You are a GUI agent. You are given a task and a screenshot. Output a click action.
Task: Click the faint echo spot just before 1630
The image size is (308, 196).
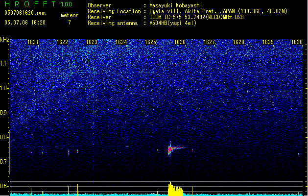298,154
